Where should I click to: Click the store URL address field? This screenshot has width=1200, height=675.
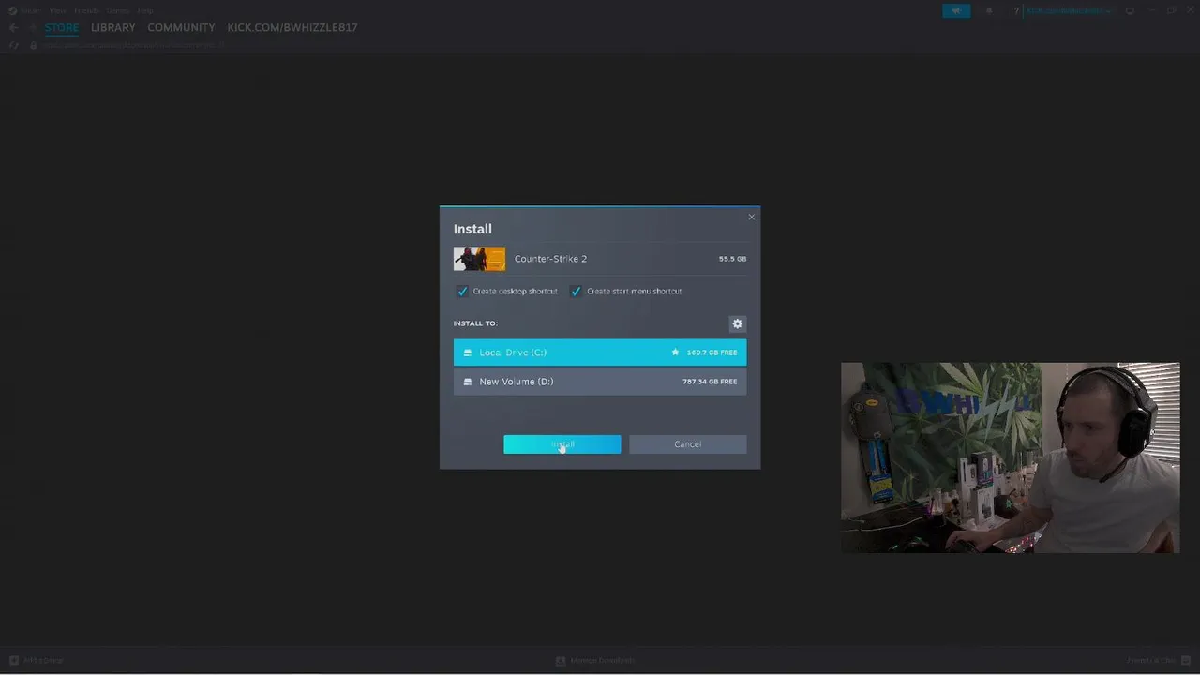coord(133,45)
